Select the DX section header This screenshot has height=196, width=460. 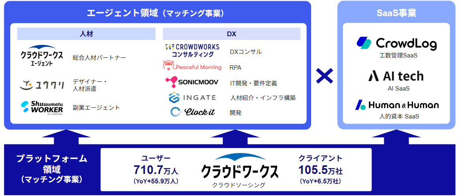(x=231, y=34)
